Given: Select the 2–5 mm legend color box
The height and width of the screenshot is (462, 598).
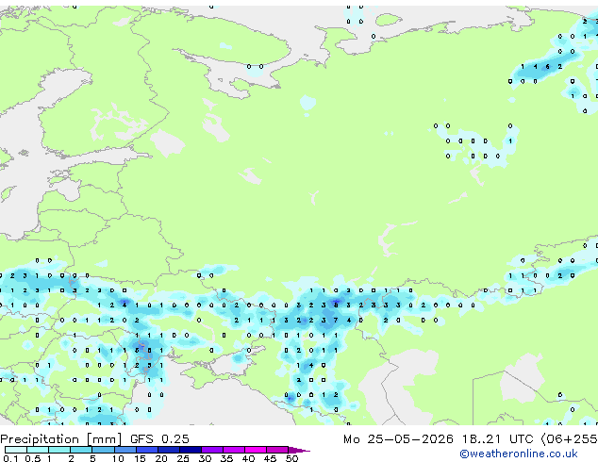Looking at the screenshot, I should click(x=81, y=450).
